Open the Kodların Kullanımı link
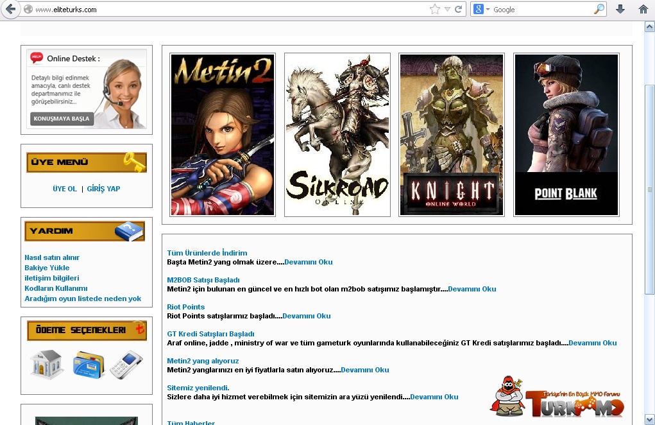This screenshot has width=655, height=425. click(56, 288)
